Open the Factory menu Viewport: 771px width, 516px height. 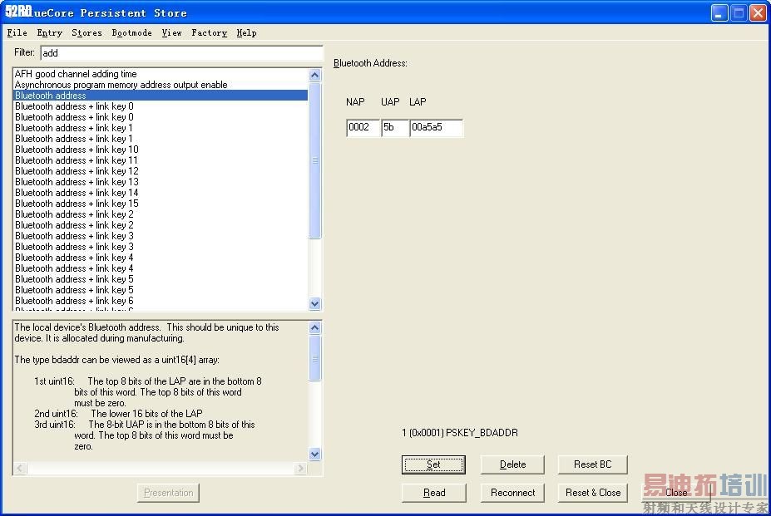coord(210,33)
